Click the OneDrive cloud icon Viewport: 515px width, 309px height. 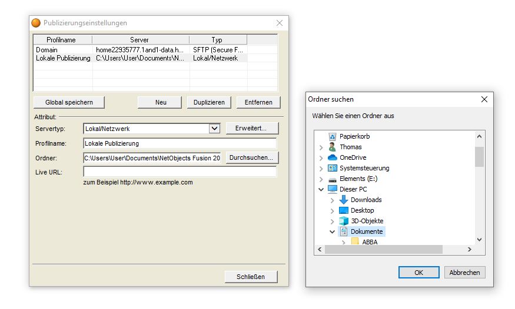tap(332, 157)
